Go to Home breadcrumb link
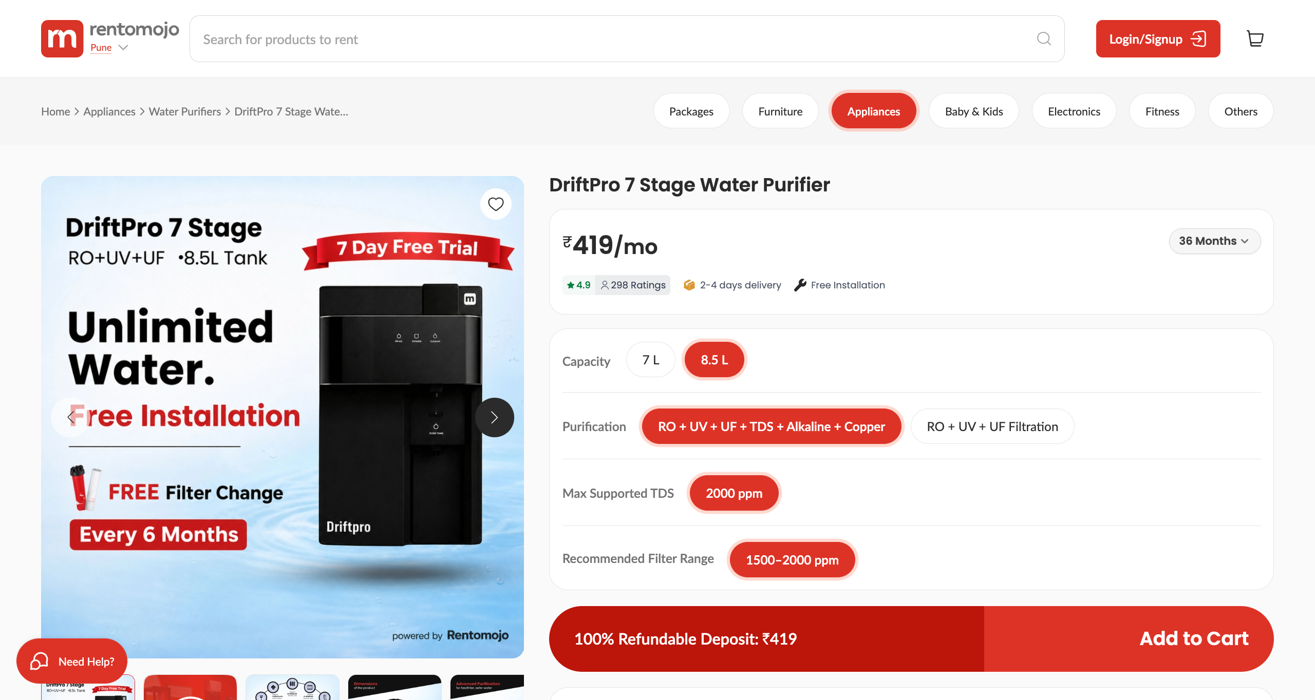The image size is (1315, 700). (x=55, y=111)
